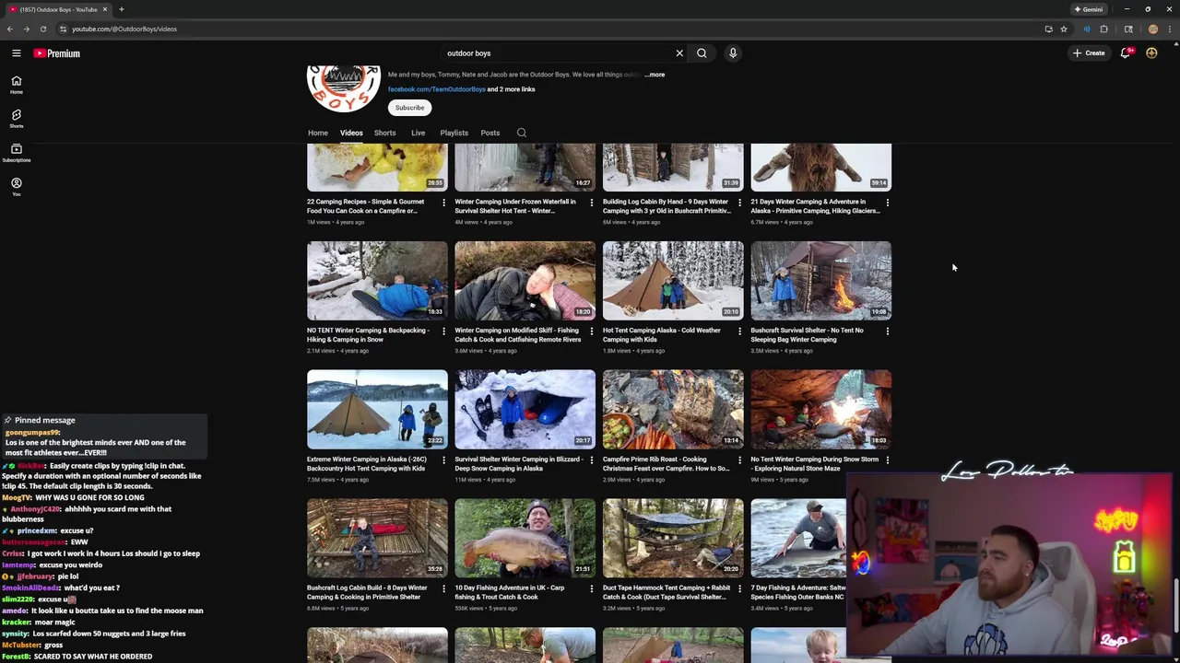Reload the page in the browser

(x=42, y=29)
